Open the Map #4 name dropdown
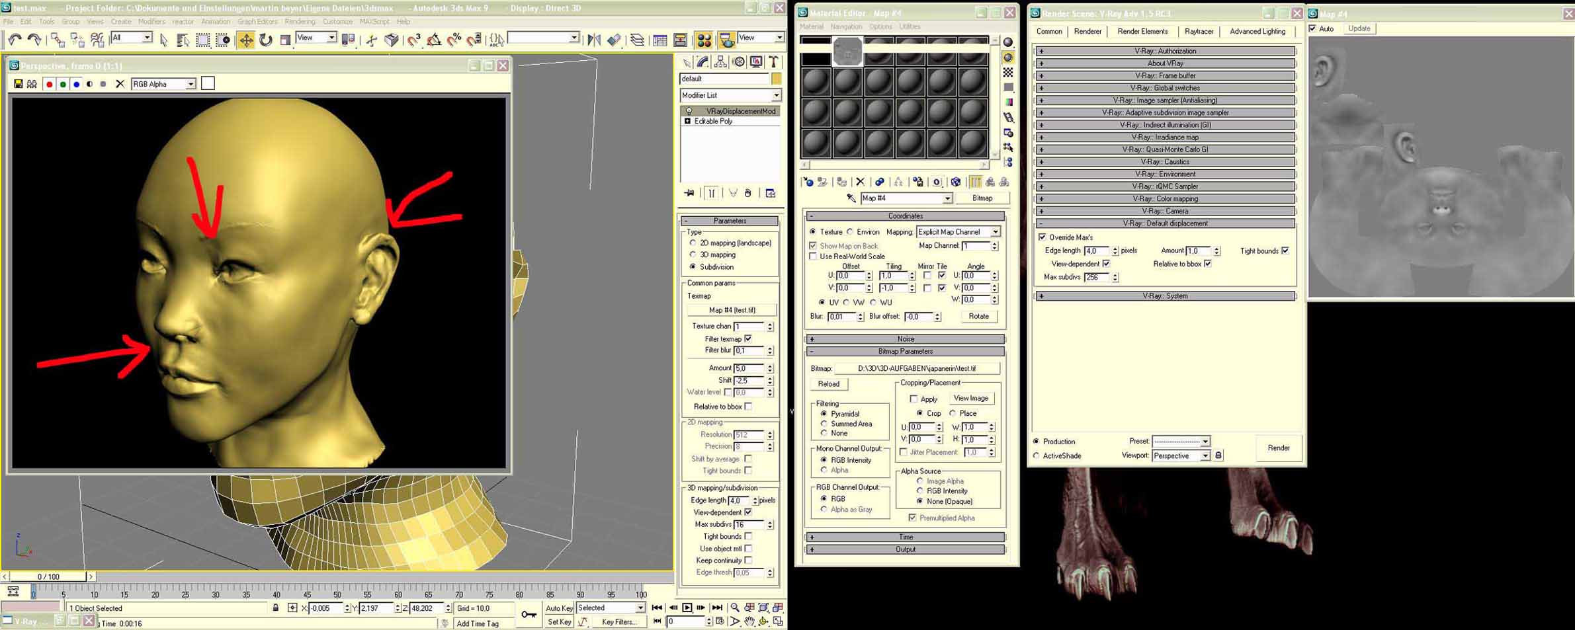 pos(906,198)
